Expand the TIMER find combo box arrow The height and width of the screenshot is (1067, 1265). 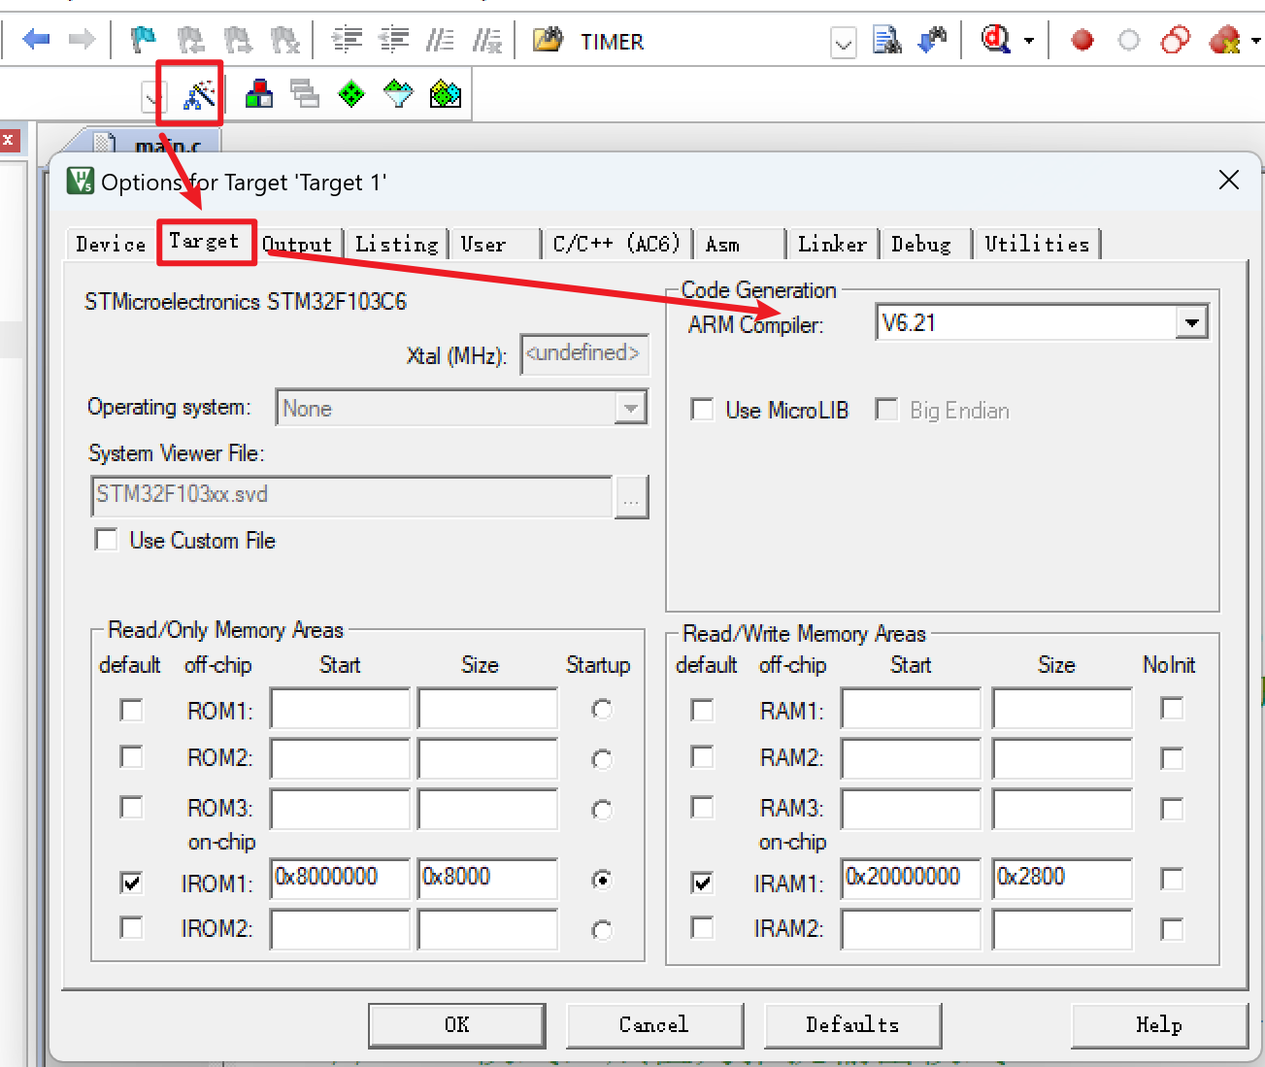[x=844, y=43]
